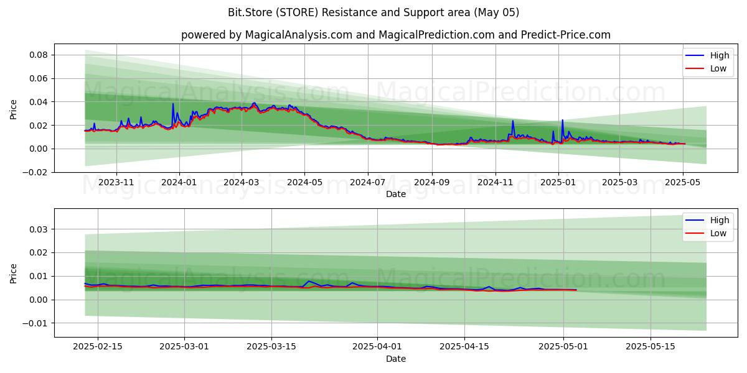Click the '2025-03-15' x-axis label
The image size is (747, 373).
[x=271, y=347]
